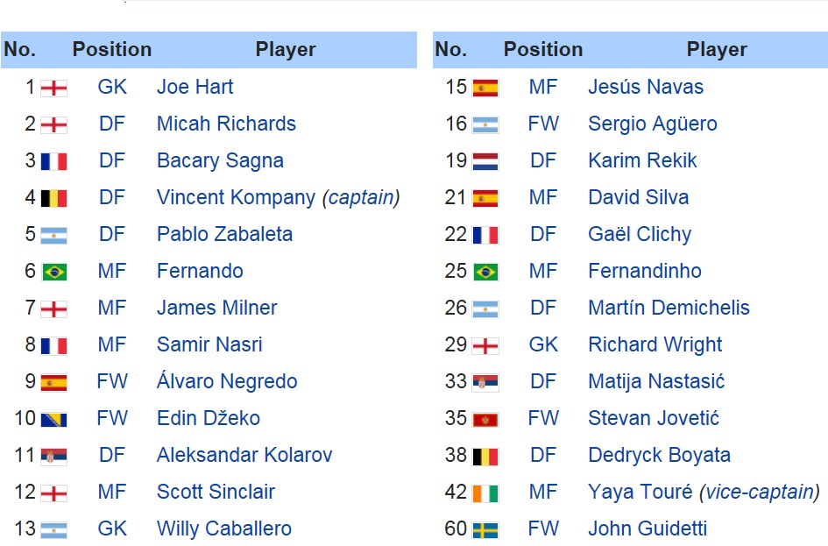Image resolution: width=828 pixels, height=546 pixels.
Task: Click the Belgium flag next to Vincent Kompany
Action: (x=53, y=198)
